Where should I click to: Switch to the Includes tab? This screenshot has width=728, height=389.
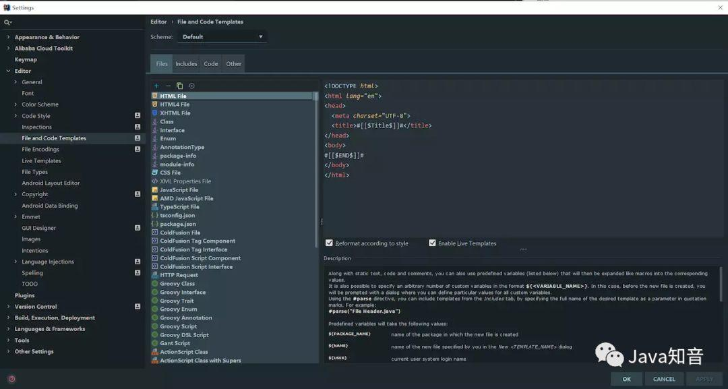coord(186,63)
